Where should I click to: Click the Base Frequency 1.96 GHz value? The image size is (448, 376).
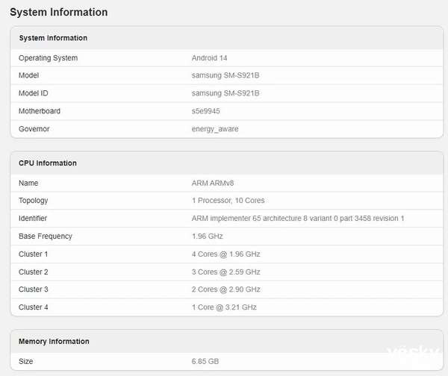[x=207, y=236]
